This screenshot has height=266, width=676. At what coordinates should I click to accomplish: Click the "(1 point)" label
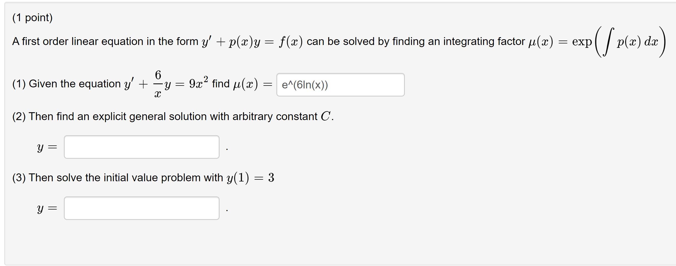(32, 18)
